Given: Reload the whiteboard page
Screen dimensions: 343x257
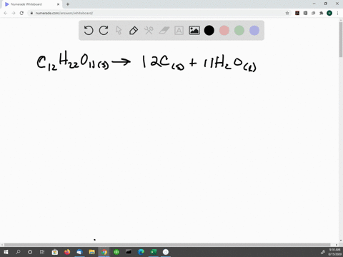Looking at the screenshot, I should tap(21, 13).
